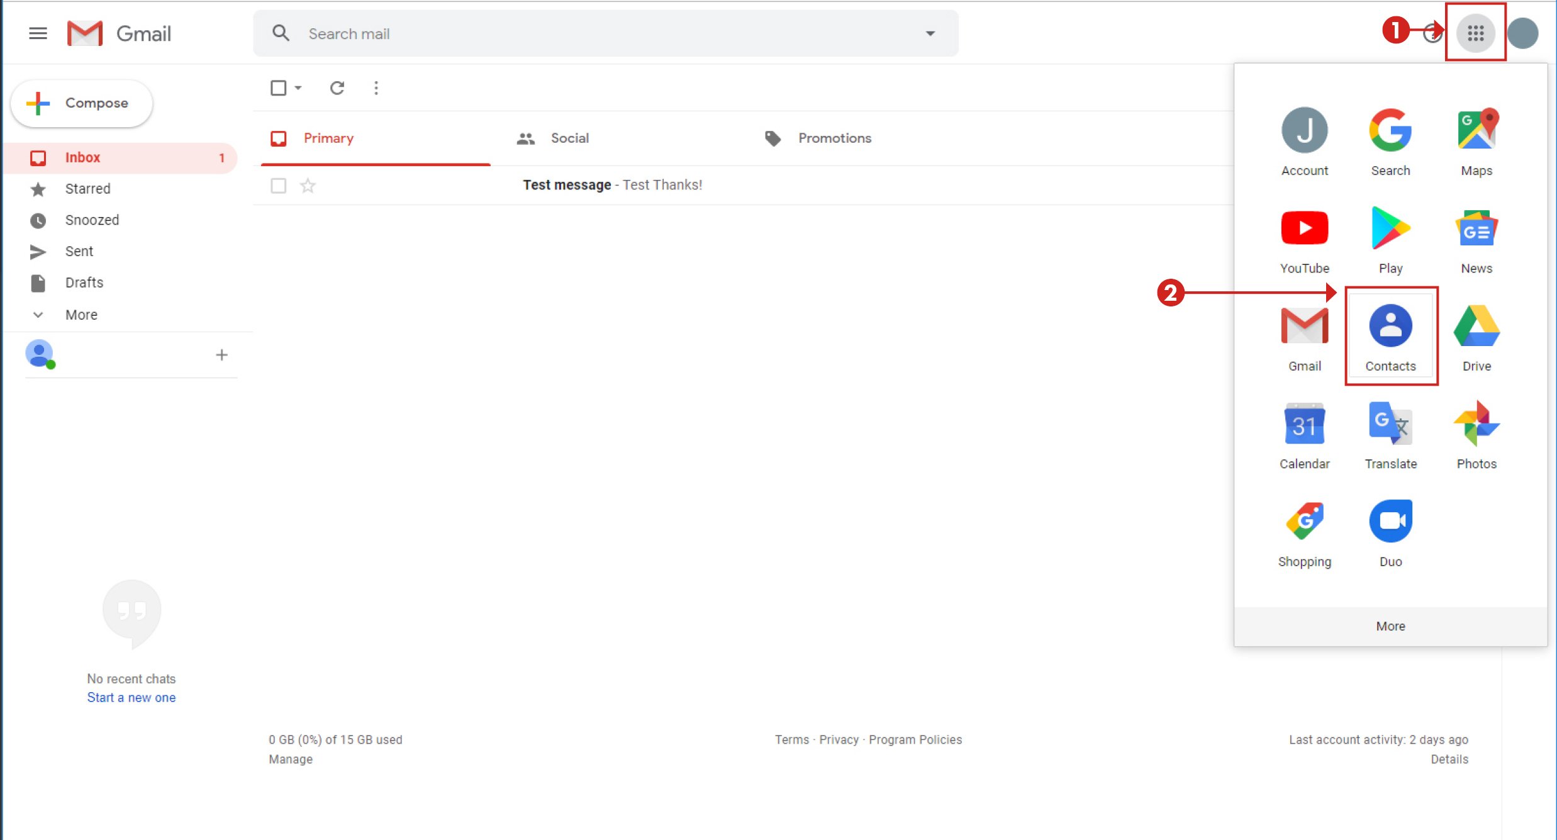This screenshot has height=840, width=1557.
Task: Open Google Shopping app
Action: point(1305,534)
